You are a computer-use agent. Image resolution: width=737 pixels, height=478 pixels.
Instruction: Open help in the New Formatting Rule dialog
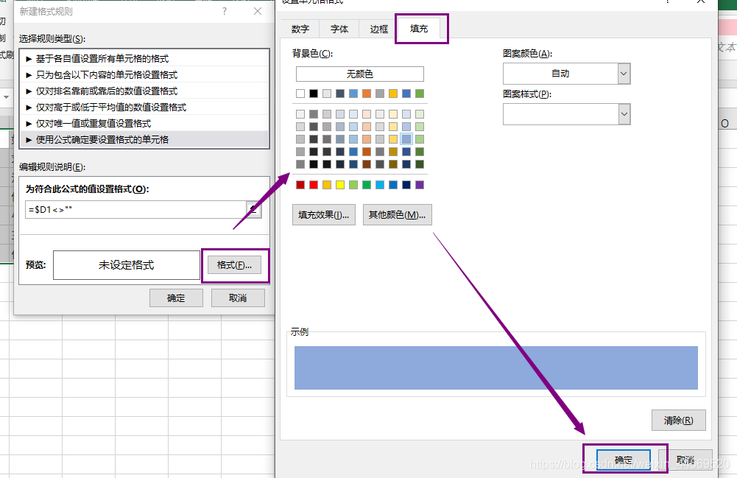225,11
